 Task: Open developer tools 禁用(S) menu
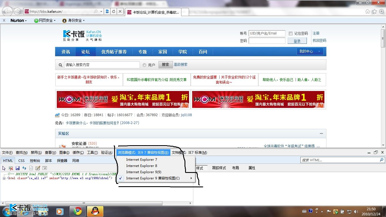[36, 153]
